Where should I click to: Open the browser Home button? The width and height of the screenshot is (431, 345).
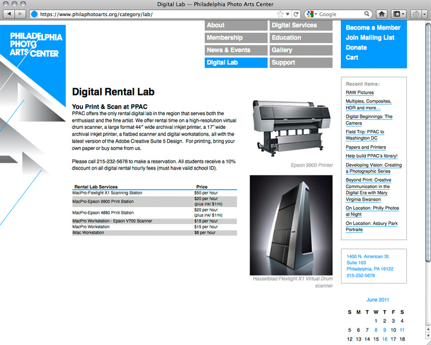382,14
